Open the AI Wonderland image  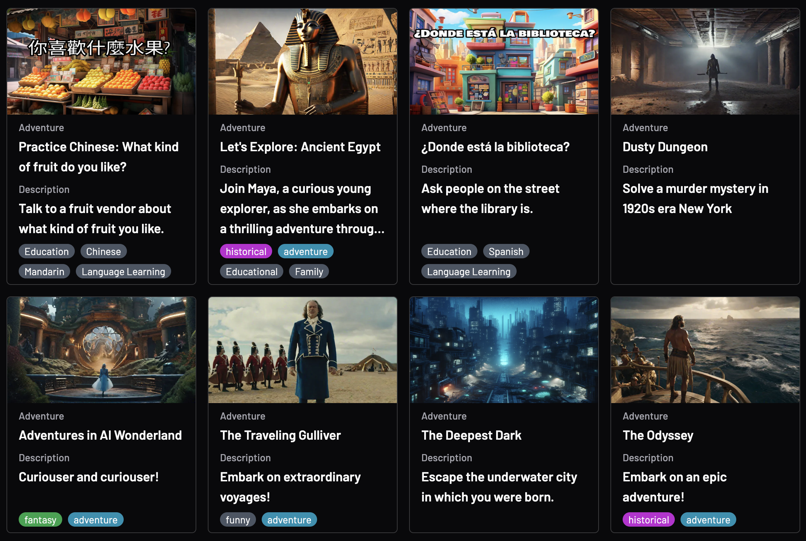point(101,350)
